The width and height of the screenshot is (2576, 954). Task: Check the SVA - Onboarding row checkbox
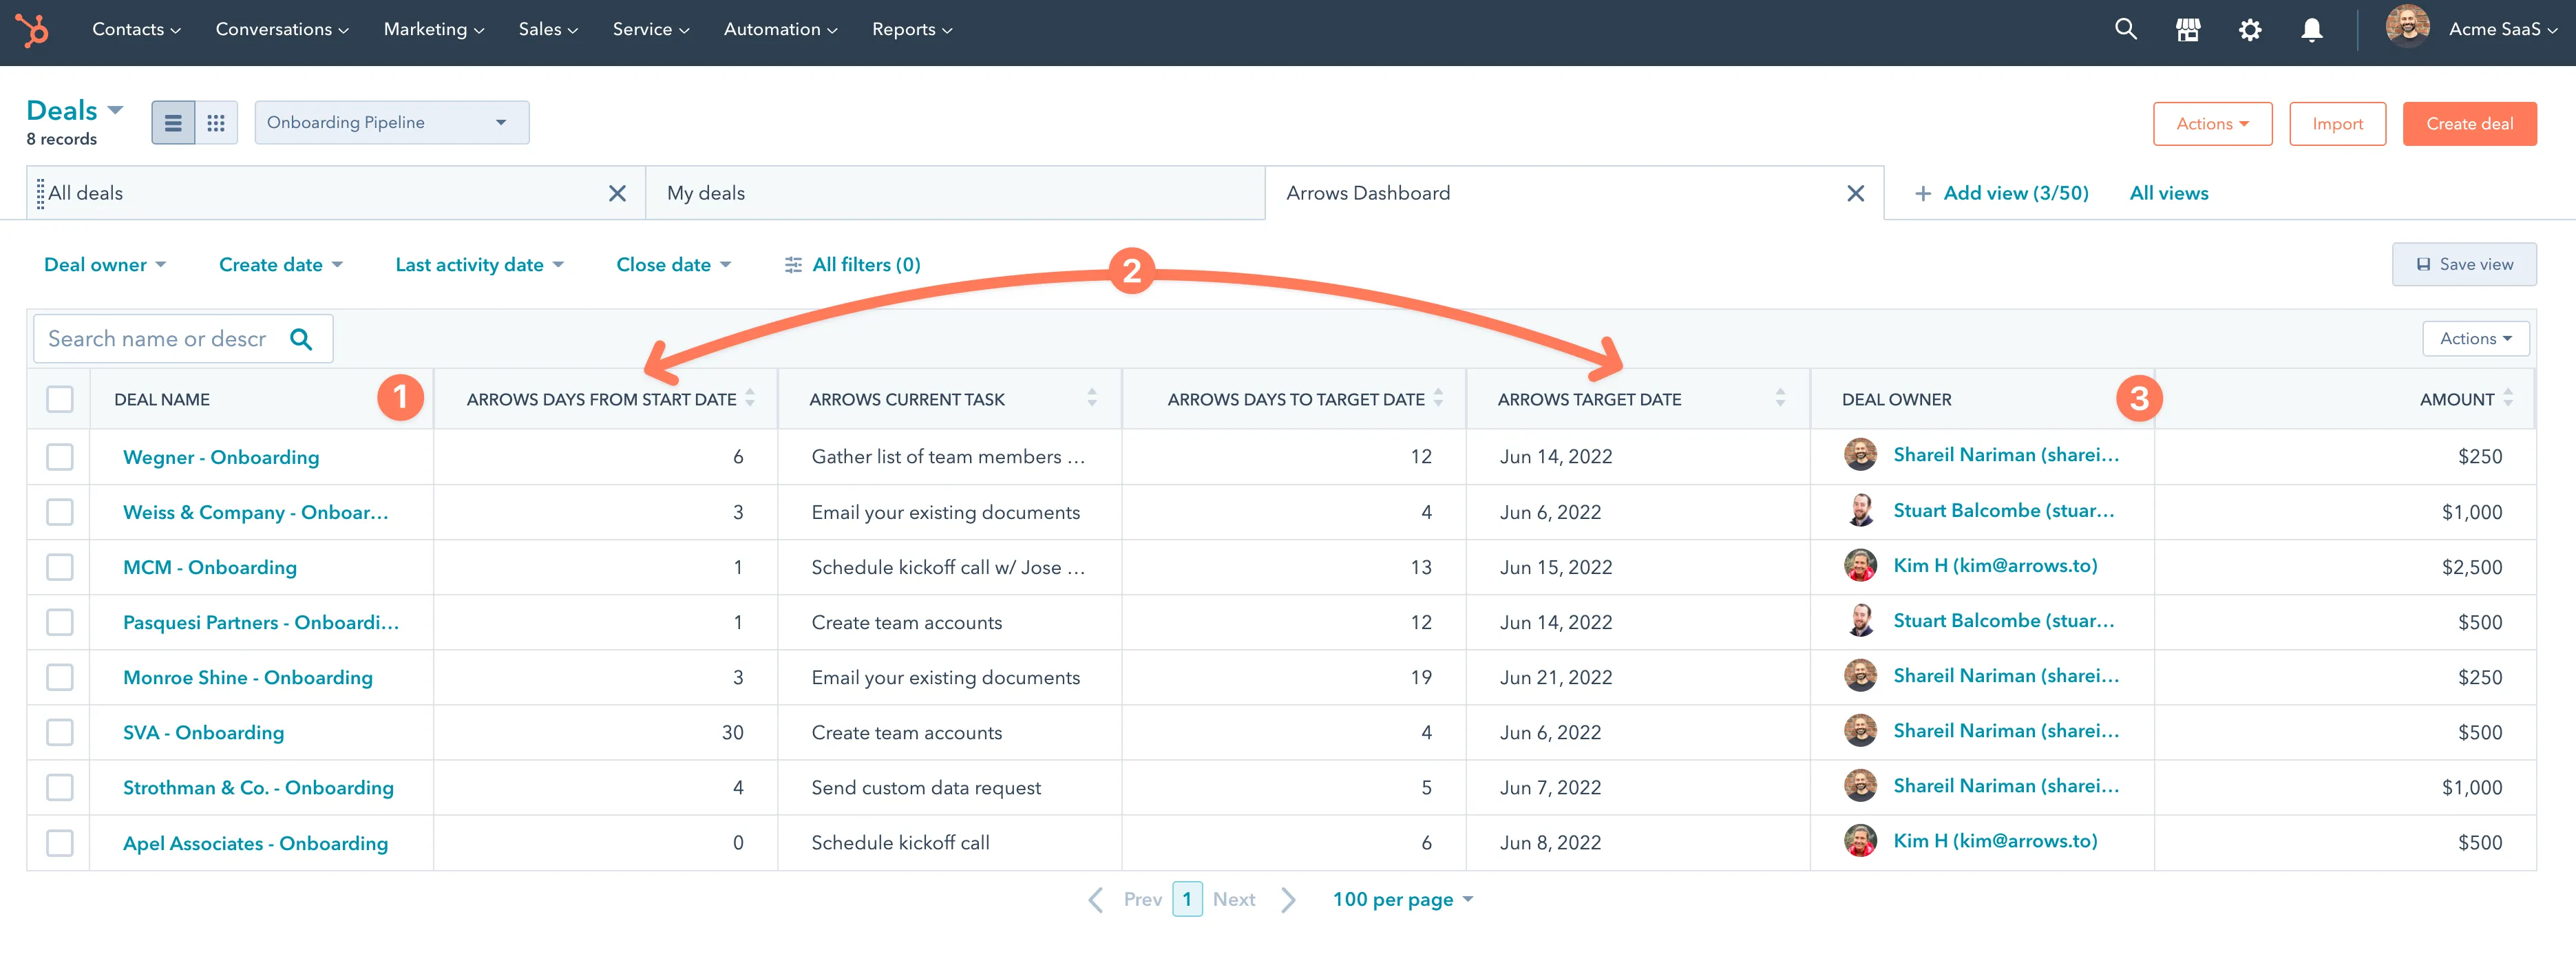(60, 732)
